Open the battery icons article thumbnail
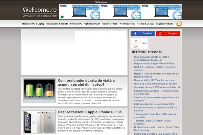 click(39, 90)
